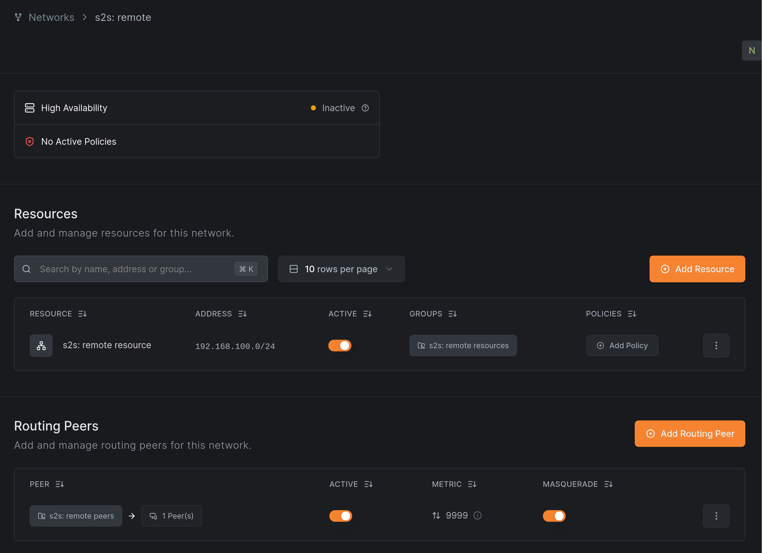Click the Add Routing Peer button
This screenshot has height=553, width=762.
[690, 433]
